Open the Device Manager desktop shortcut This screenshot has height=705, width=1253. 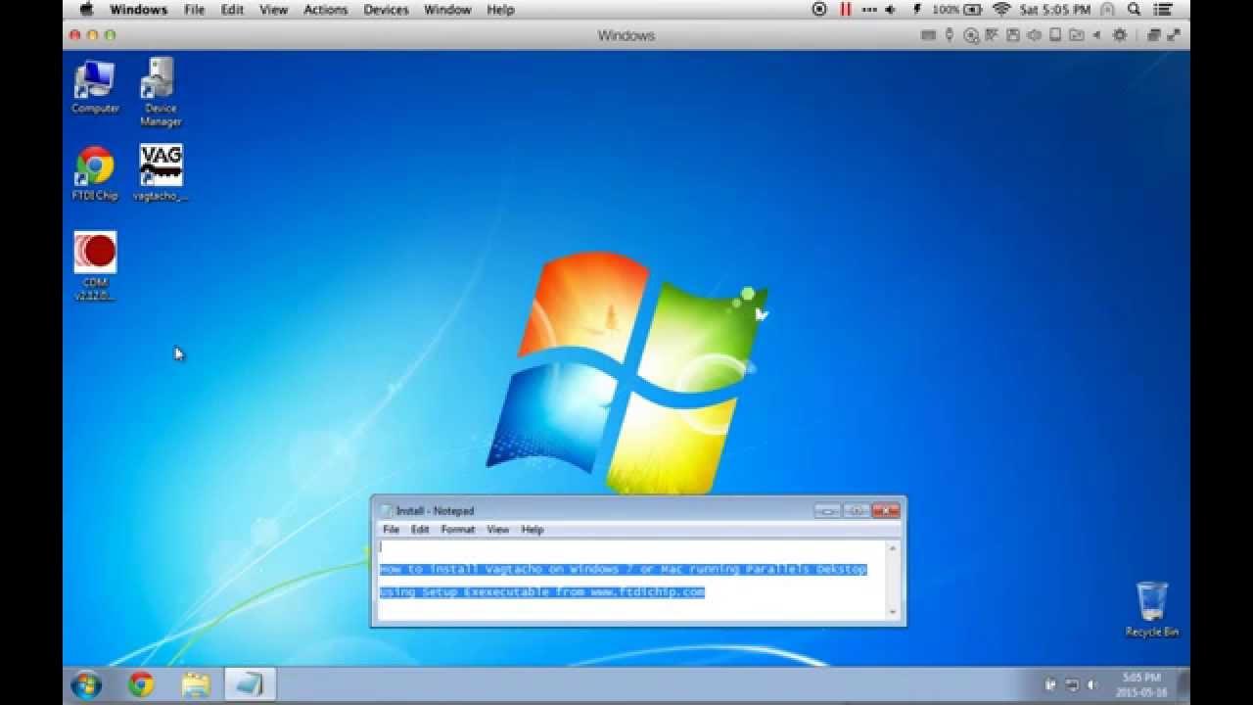click(160, 92)
